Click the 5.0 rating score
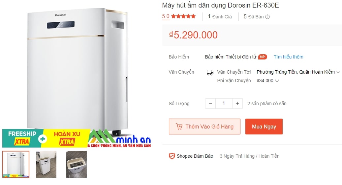Viewport: 342px width, 185px height. pos(166,16)
